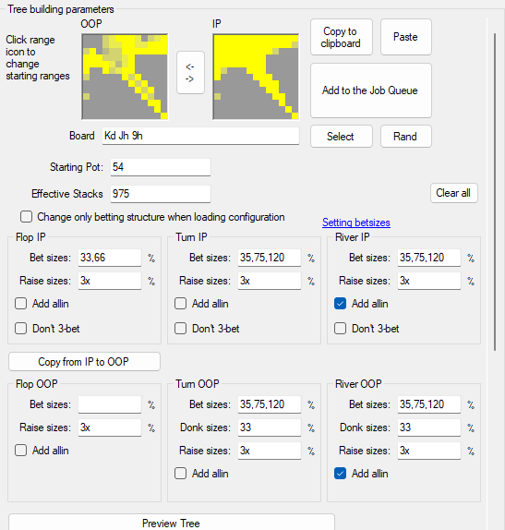Click the vertical scrollbar on the right
The image size is (505, 530).
[495, 192]
